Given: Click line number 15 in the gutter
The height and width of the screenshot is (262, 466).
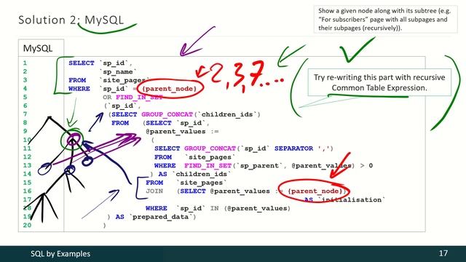Looking at the screenshot, I should [x=27, y=183].
